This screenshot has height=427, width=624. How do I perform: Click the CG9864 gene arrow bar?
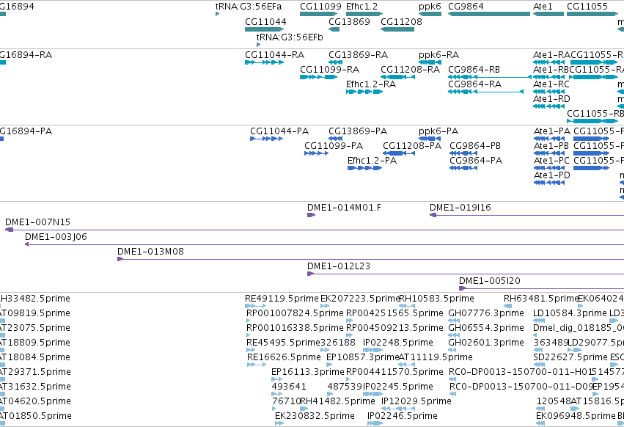[489, 14]
